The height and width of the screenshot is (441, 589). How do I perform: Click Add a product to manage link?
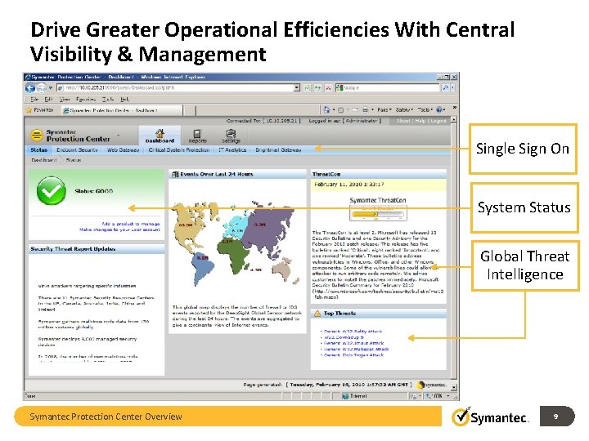131,224
